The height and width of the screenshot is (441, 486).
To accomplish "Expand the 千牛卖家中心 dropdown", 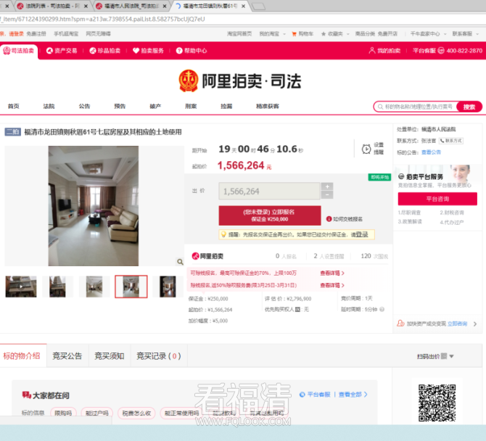I will (445, 34).
